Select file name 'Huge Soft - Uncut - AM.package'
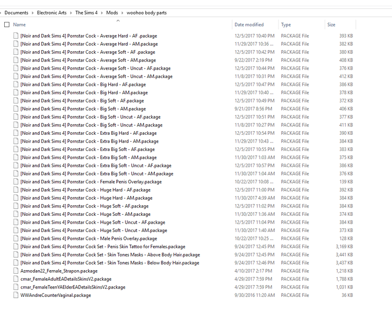392x325 pixels. (94, 230)
